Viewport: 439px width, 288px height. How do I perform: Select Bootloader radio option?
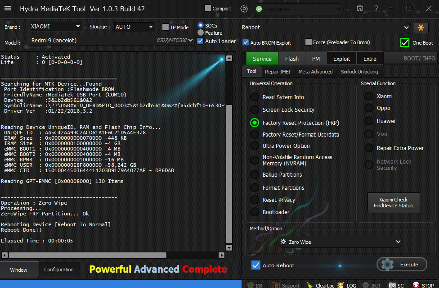[255, 212]
